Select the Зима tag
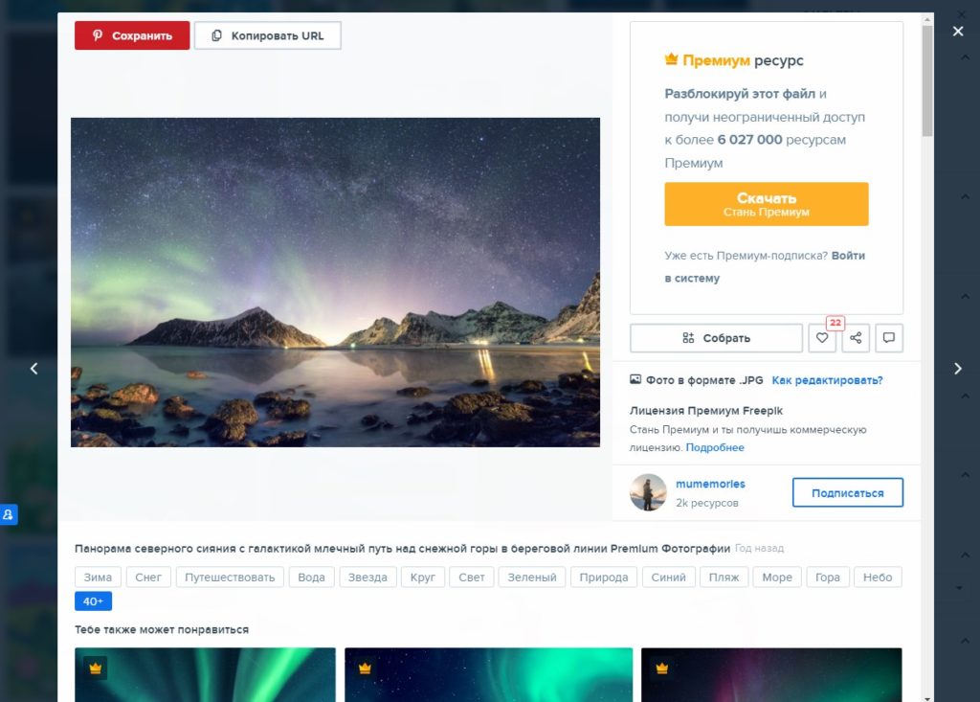Image resolution: width=980 pixels, height=702 pixels. tap(98, 577)
